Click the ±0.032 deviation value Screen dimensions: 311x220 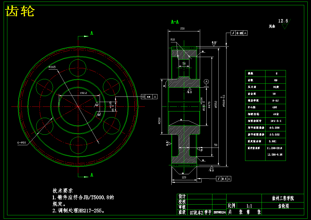click(x=274, y=134)
